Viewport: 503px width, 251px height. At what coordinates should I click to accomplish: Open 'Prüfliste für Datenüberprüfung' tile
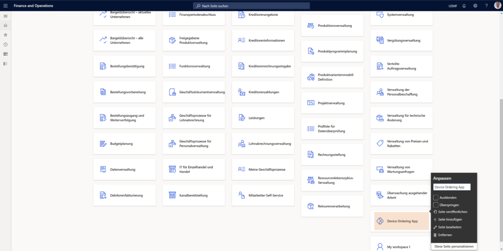click(333, 129)
